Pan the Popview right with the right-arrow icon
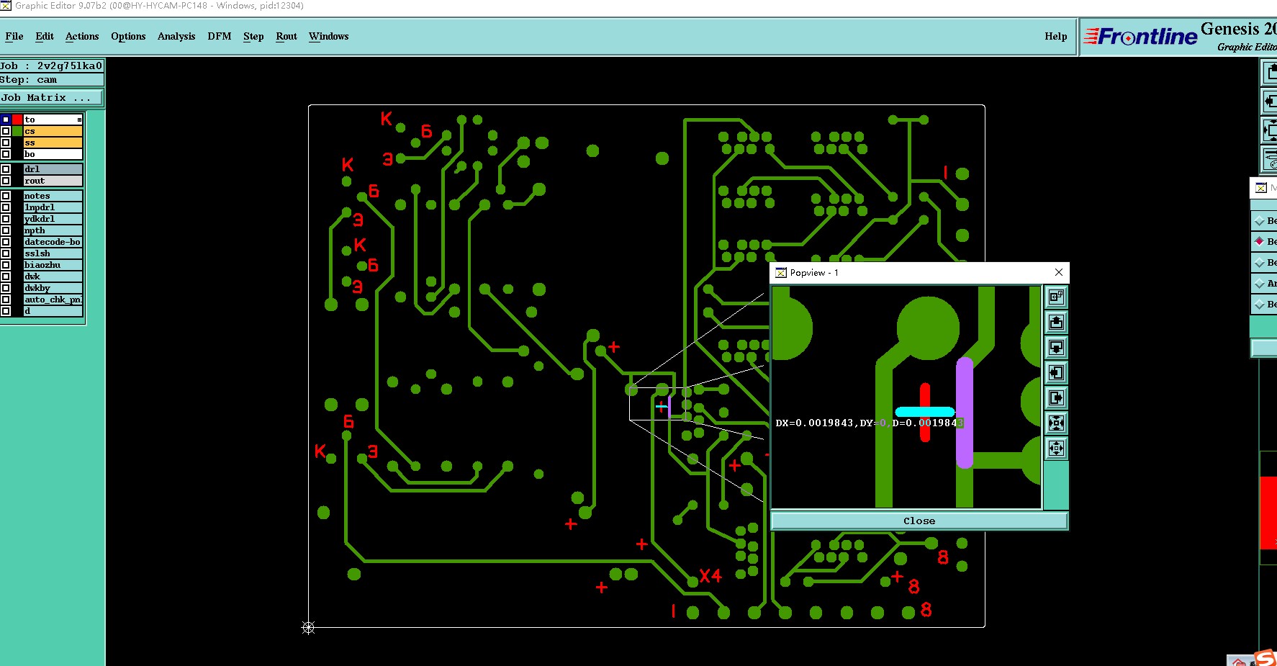Image resolution: width=1277 pixels, height=666 pixels. (1056, 397)
